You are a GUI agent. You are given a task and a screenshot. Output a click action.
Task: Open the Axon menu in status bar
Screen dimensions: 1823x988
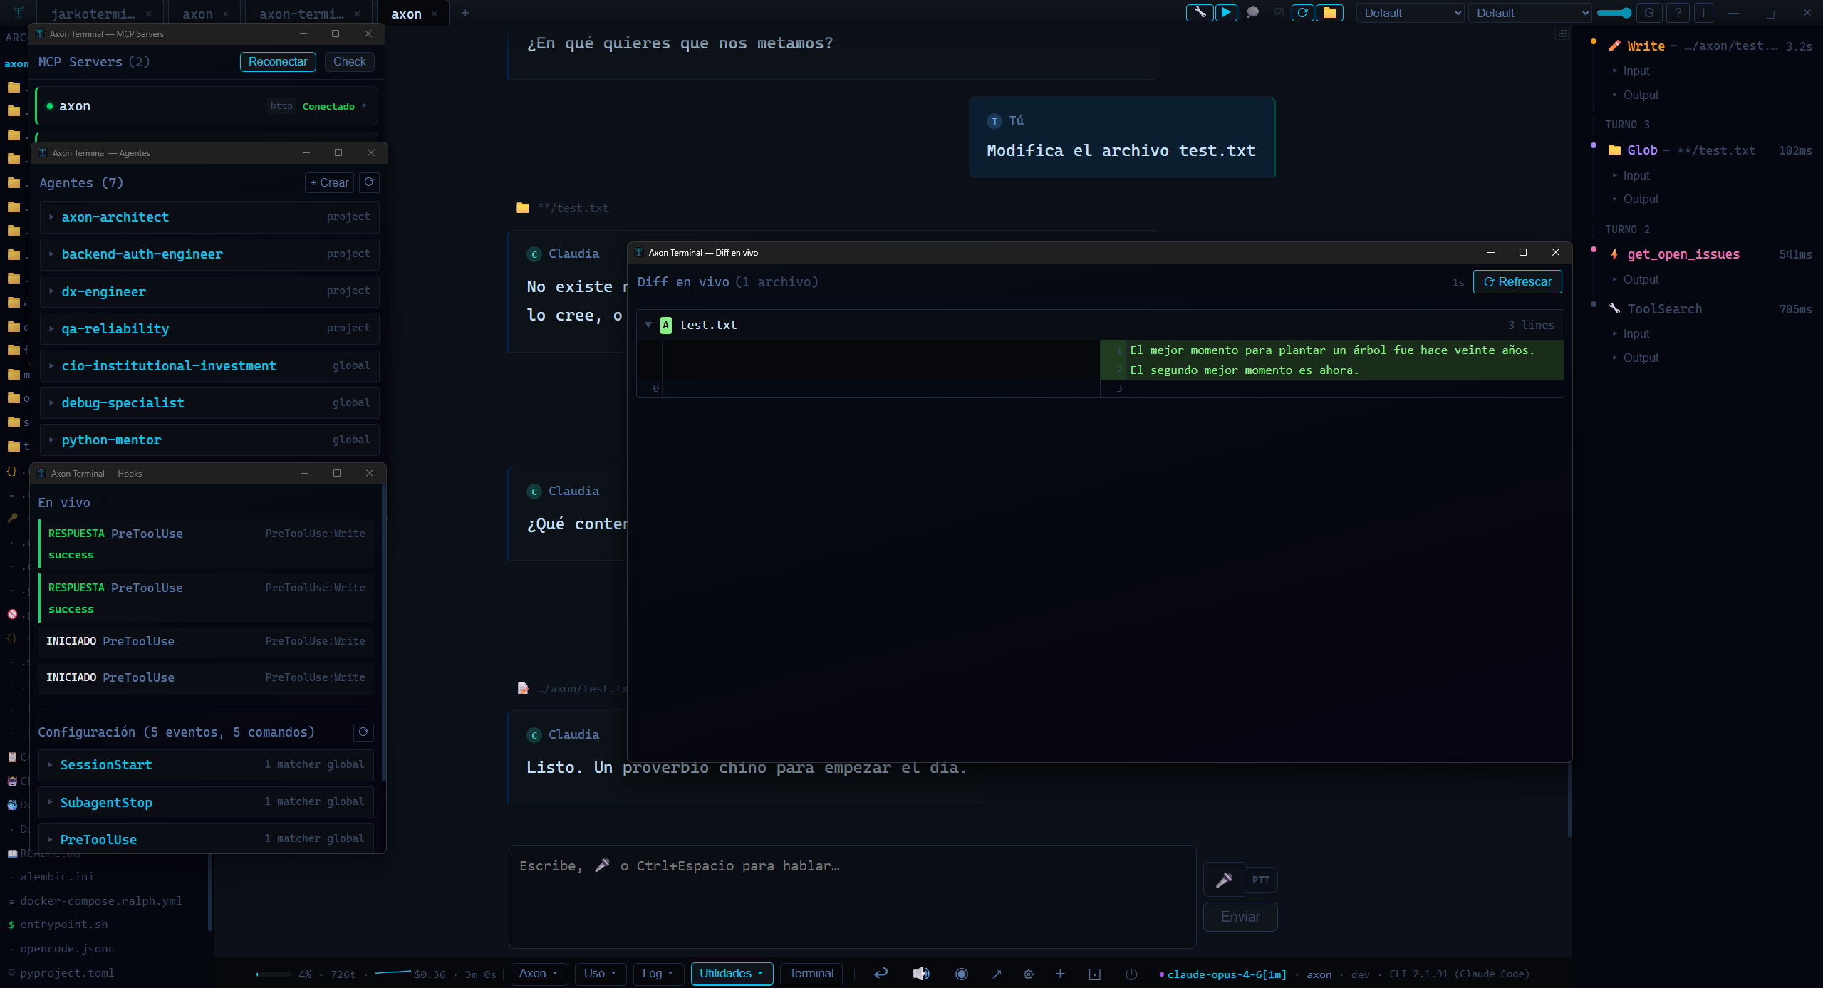tap(539, 974)
